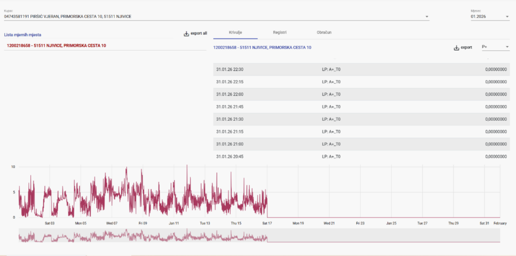The width and height of the screenshot is (516, 256).
Task: Select the 31.01.26 20:45 data row
Action: [x=361, y=156]
